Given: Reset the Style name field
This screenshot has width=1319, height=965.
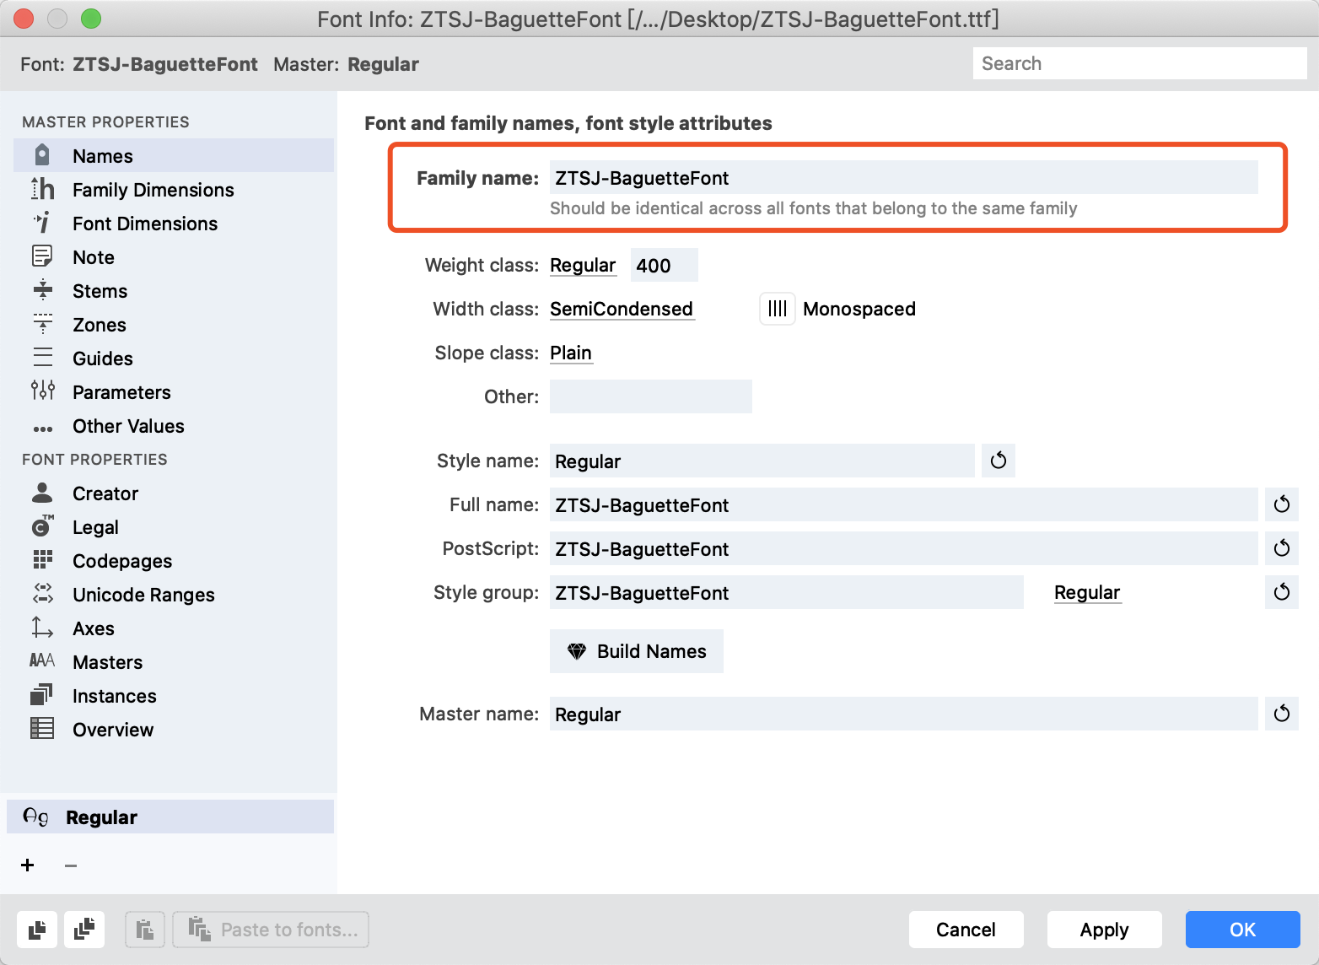Looking at the screenshot, I should click(x=999, y=461).
